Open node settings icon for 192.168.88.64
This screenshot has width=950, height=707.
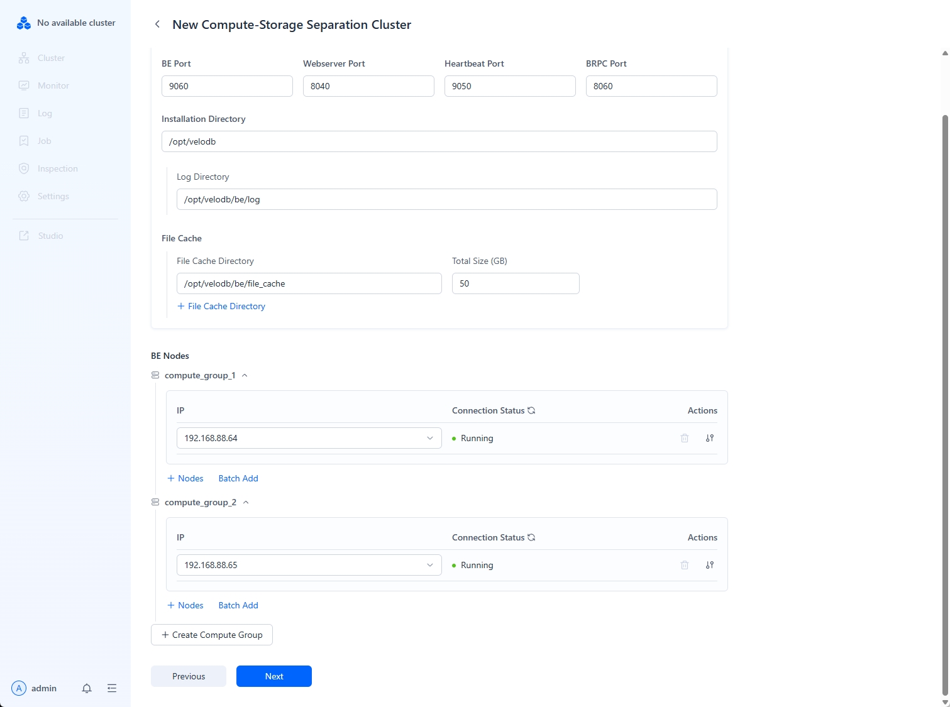pos(710,438)
